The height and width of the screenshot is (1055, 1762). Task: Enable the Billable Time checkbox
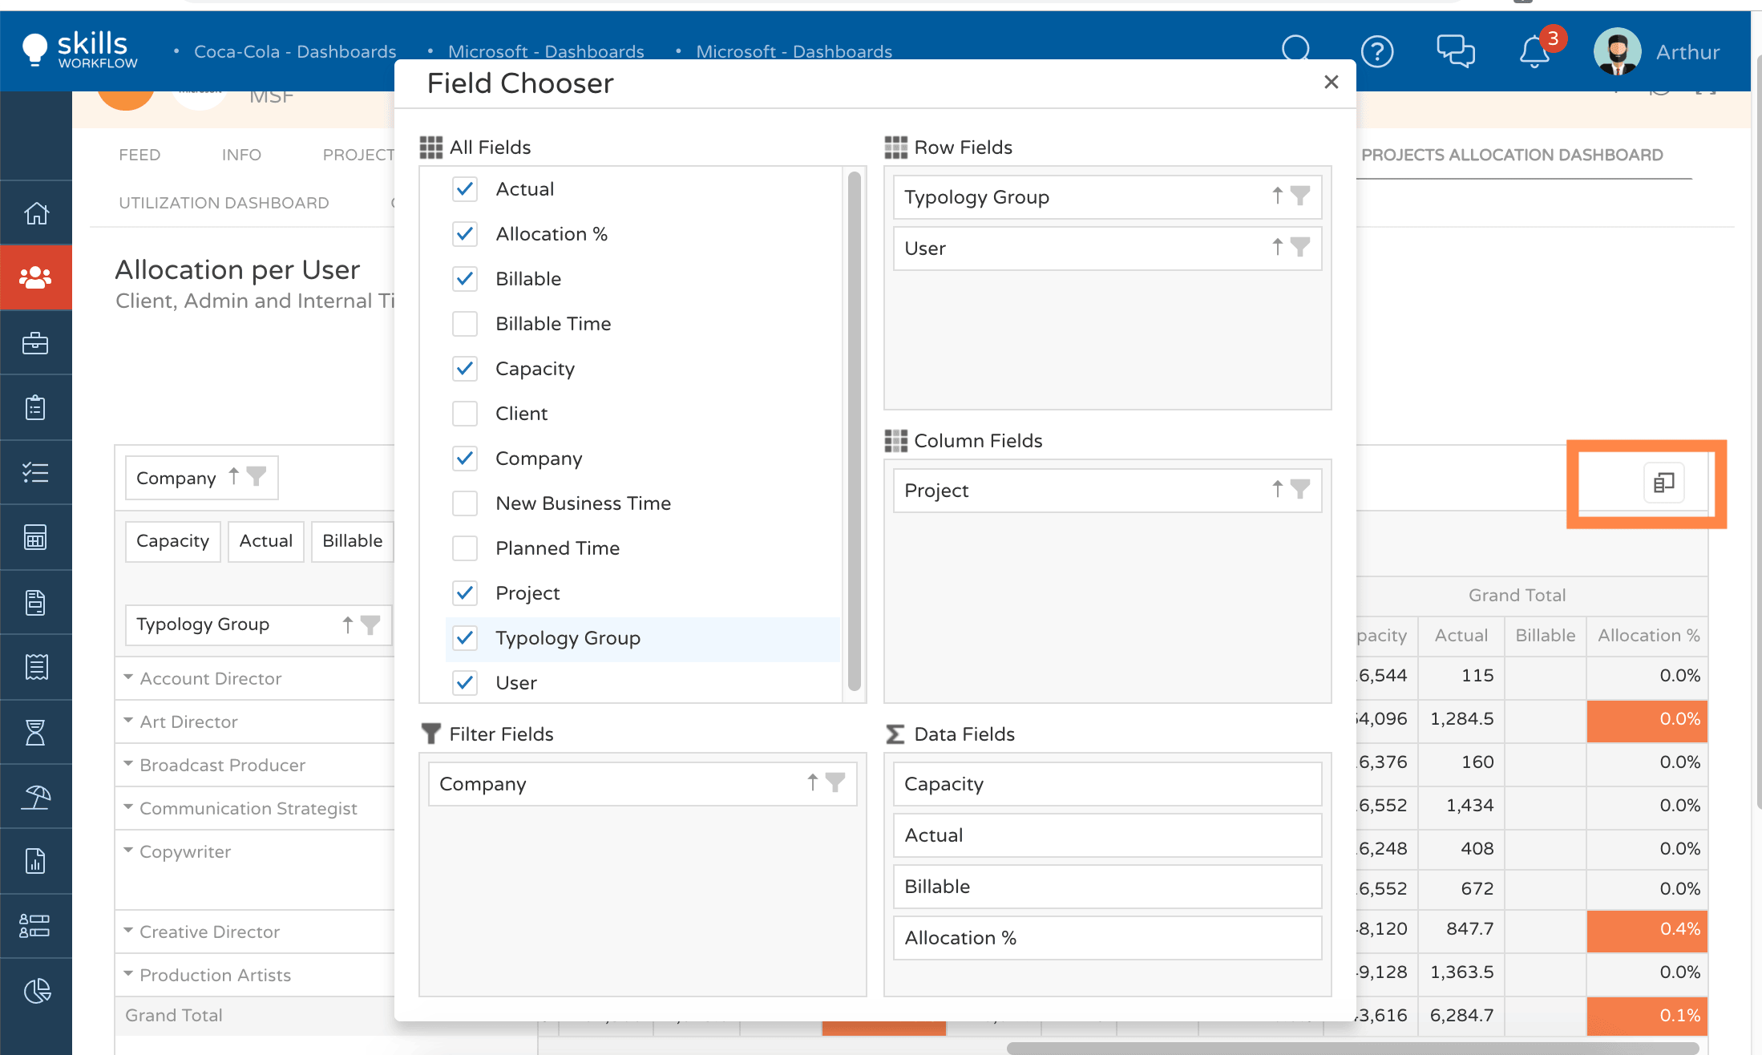pos(465,324)
